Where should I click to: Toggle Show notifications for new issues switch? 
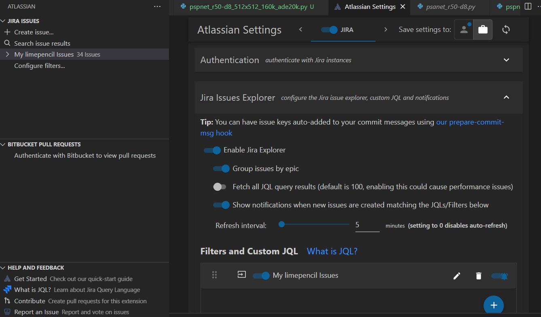(x=221, y=205)
